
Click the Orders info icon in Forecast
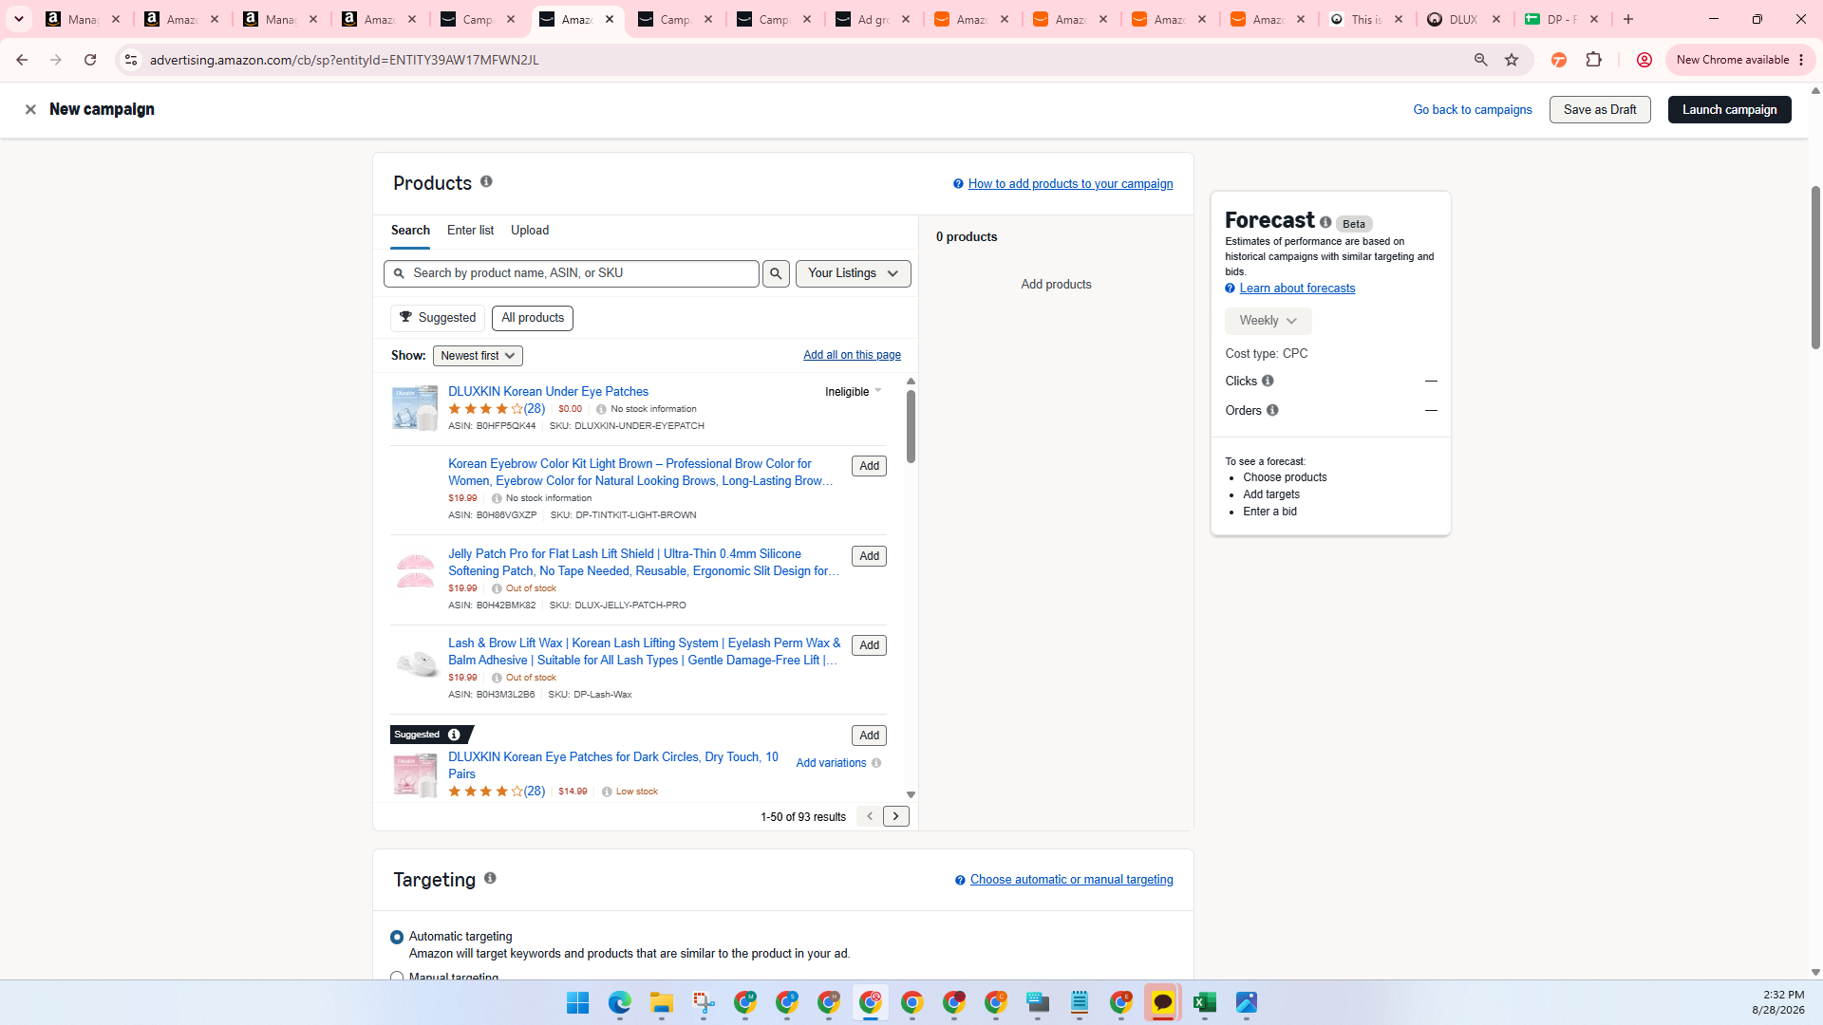(x=1272, y=411)
